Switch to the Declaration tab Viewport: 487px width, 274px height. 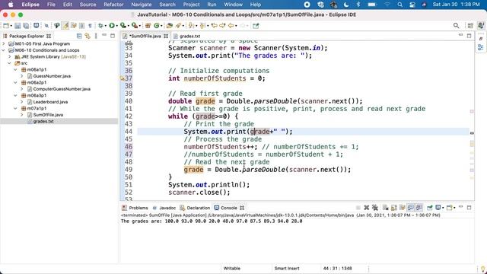(x=195, y=208)
